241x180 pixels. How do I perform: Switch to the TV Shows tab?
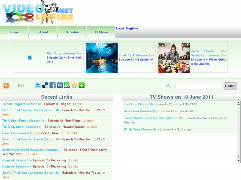tap(101, 32)
